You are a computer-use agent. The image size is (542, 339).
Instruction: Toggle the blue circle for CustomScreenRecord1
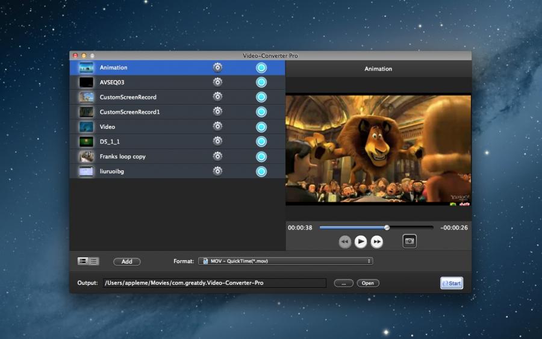[261, 112]
